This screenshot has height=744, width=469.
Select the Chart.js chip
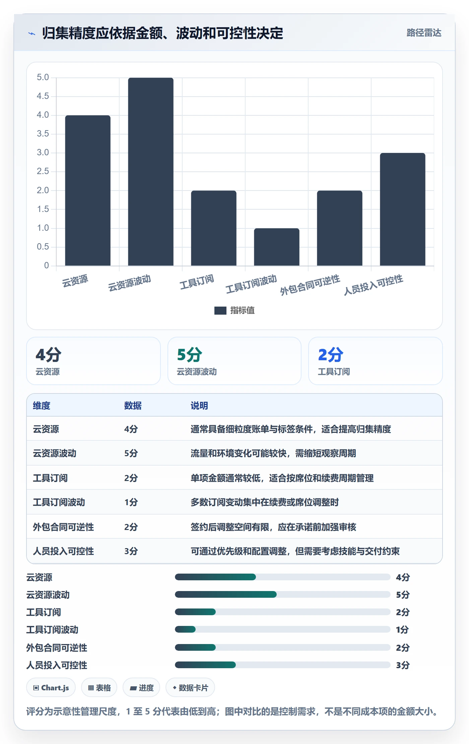51,688
